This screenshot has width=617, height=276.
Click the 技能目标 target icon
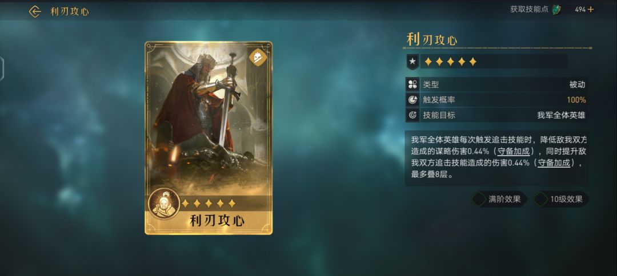[412, 115]
